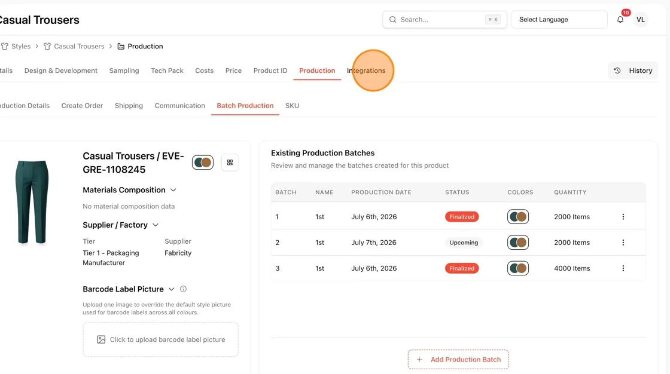Open the actions menu for batch 2
Image resolution: width=670 pixels, height=374 pixels.
(623, 243)
